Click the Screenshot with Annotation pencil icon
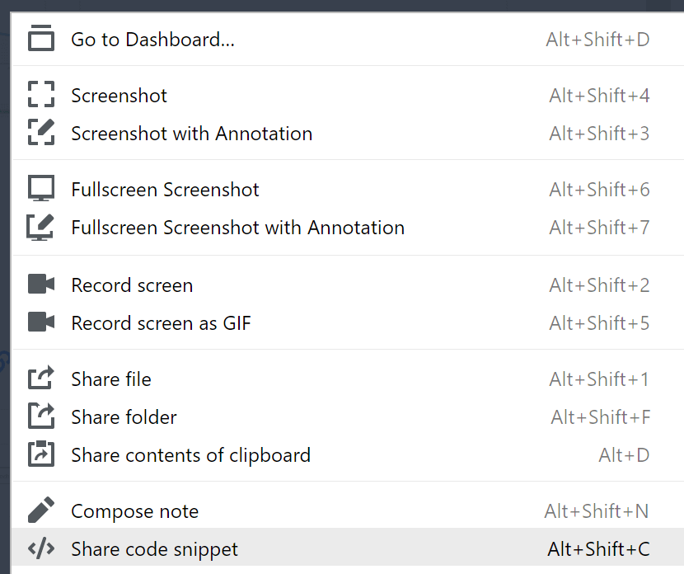Viewport: 684px width, 574px height. [41, 132]
